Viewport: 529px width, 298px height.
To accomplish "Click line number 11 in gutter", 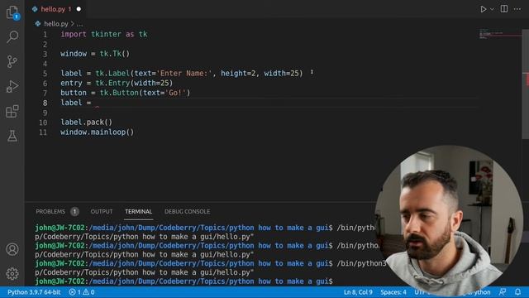I will (x=43, y=132).
